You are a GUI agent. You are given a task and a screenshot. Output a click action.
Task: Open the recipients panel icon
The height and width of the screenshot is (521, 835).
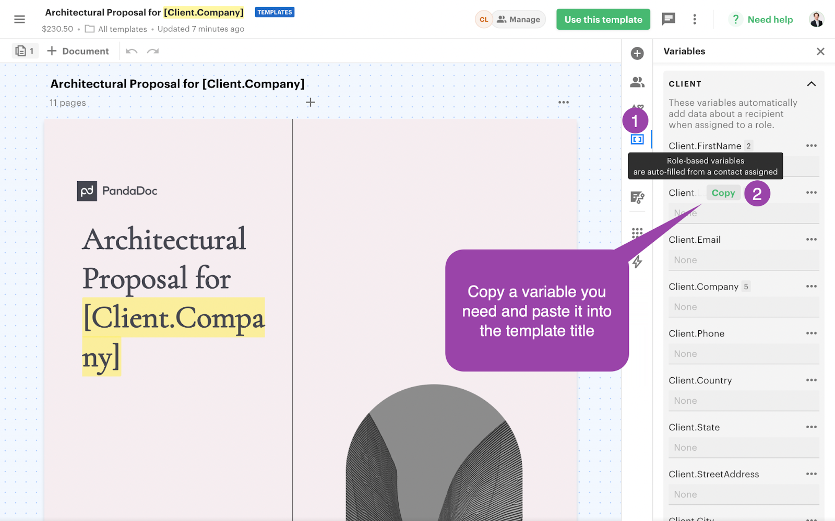637,82
